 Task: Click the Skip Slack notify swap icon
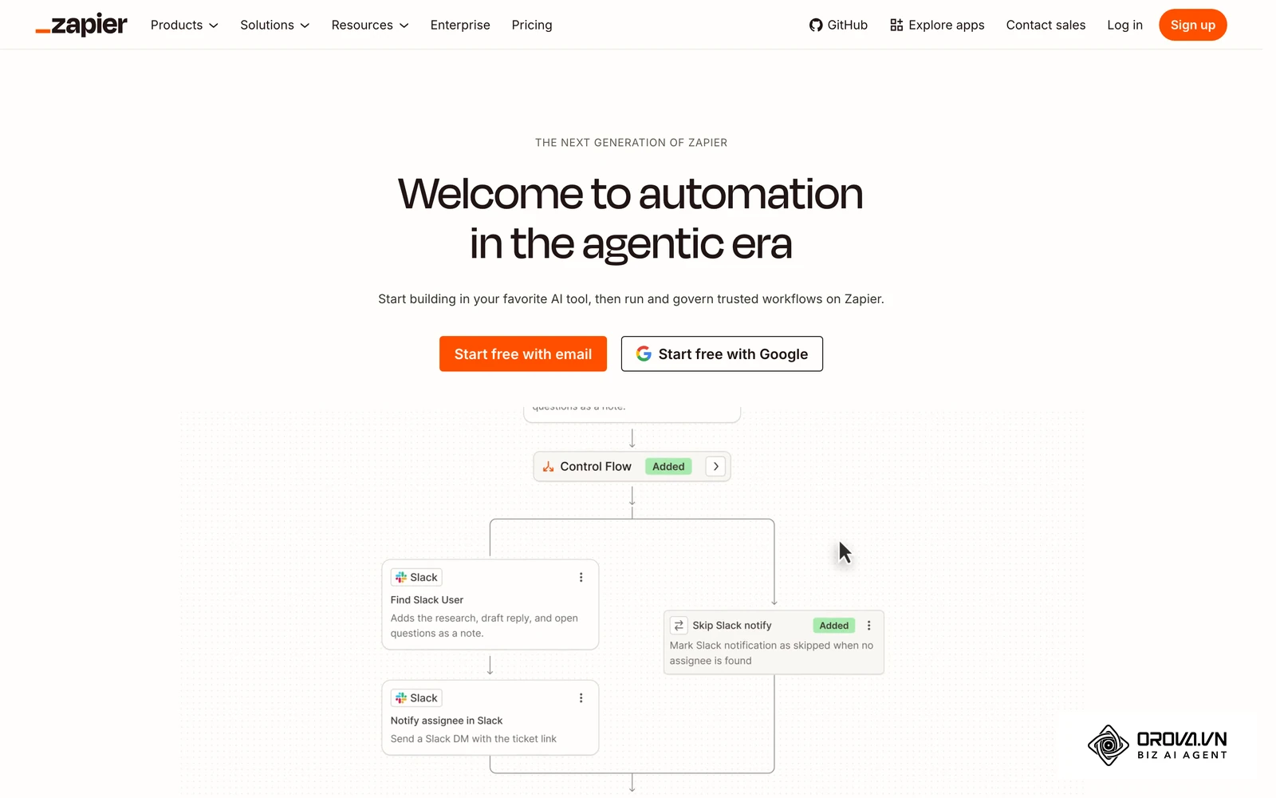tap(679, 626)
